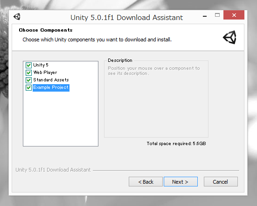Click the Unity logo icon in title bar

point(17,16)
